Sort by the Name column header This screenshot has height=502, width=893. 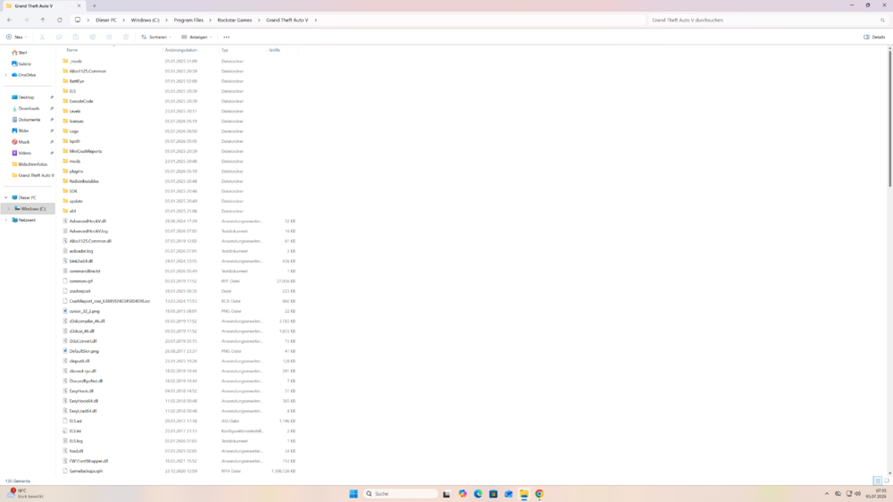(72, 50)
